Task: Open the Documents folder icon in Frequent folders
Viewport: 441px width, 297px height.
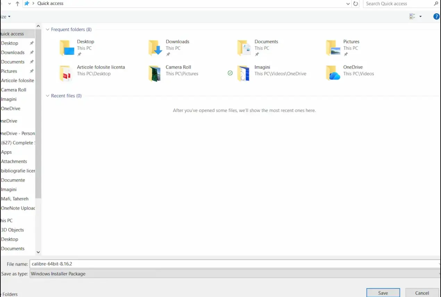Action: pos(244,48)
